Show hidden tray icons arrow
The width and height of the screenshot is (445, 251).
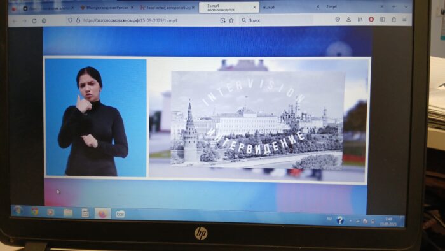350,220
